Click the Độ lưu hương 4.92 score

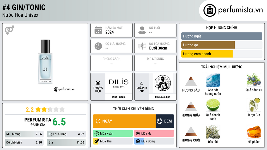pos(66,134)
